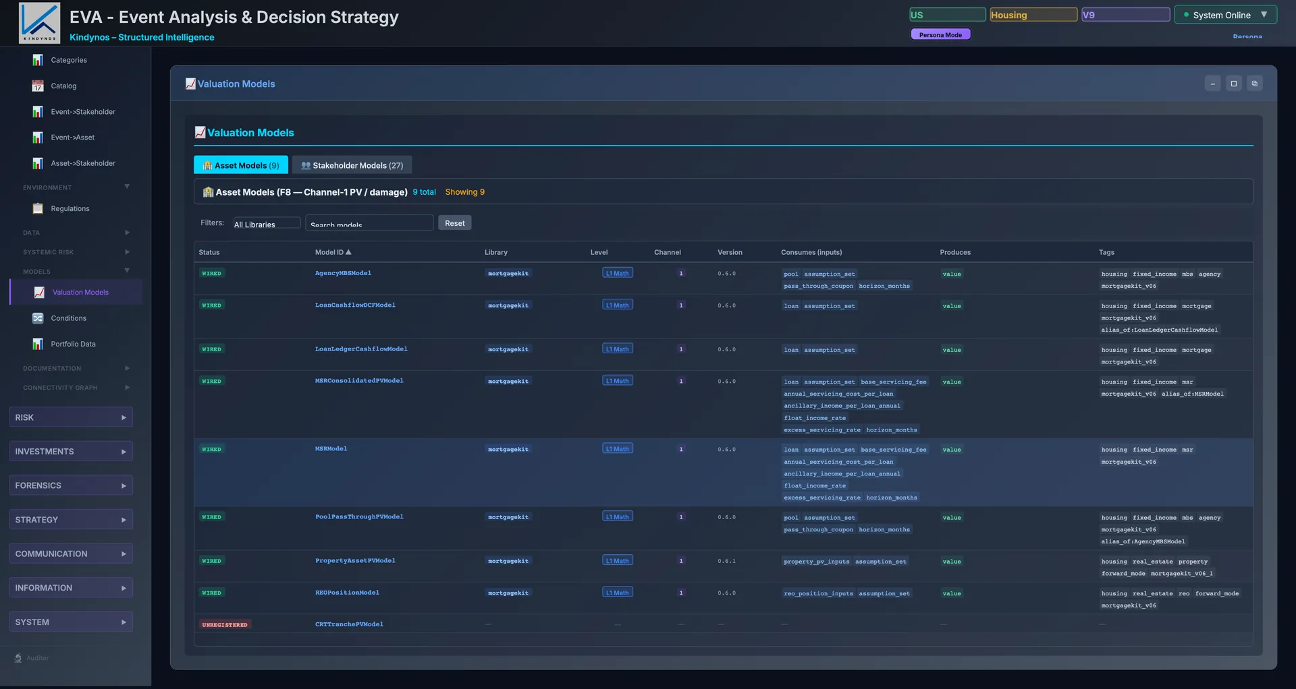Screen dimensions: 1296x689
Task: Open the LoanLedgerCashflowModel link
Action: tap(361, 349)
